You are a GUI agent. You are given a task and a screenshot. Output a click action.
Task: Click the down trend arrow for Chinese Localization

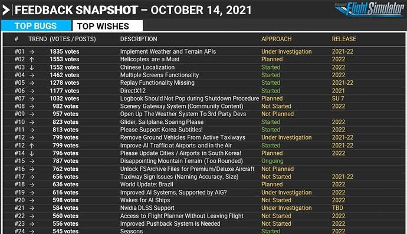[32, 67]
